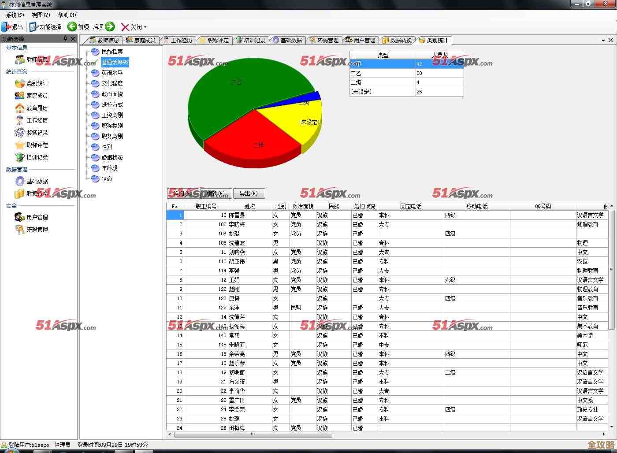The image size is (617, 453).
Task: Select 英语水平 statistic category
Action: click(112, 73)
